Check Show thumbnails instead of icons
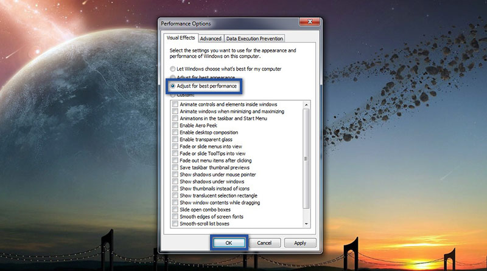The image size is (487, 271). point(176,188)
